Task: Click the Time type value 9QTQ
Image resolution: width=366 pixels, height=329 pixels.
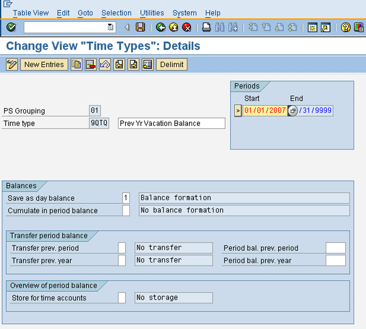Action: tap(99, 123)
